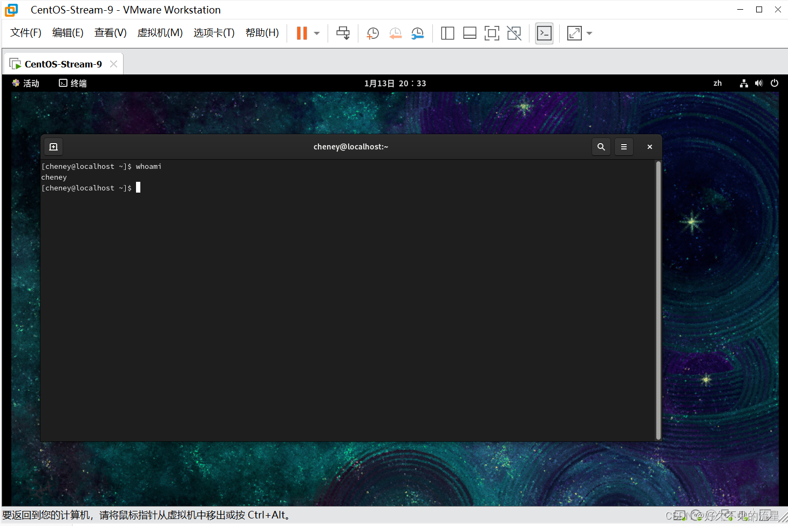Take a snapshot of the virtual machine
This screenshot has width=788, height=526.
coord(372,33)
